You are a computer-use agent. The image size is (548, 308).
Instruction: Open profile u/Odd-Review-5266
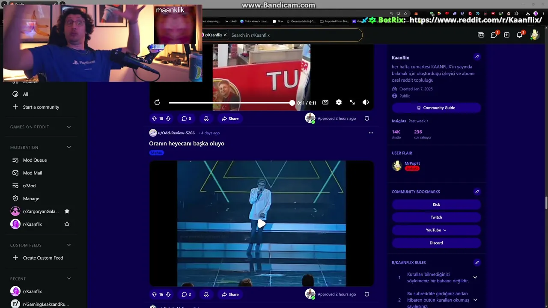[176, 133]
